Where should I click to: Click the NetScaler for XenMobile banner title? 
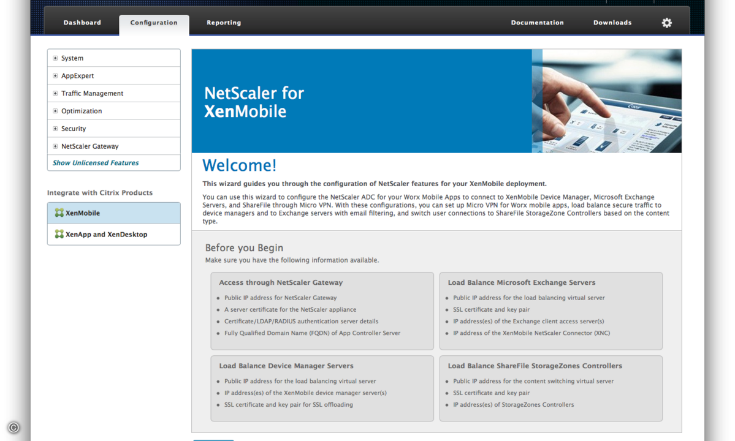click(x=254, y=102)
